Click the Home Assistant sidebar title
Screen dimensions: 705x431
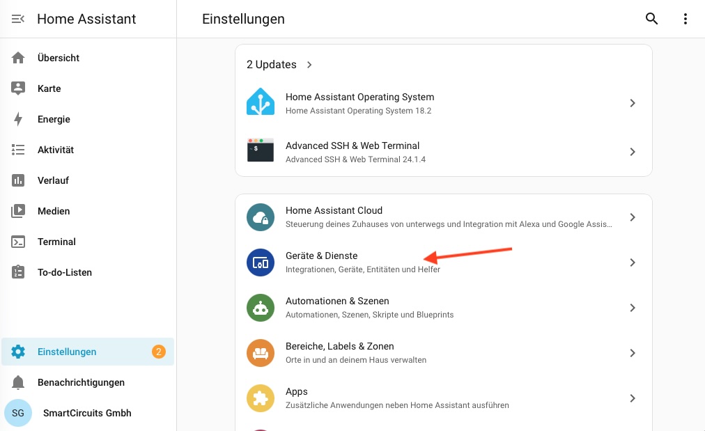tap(86, 19)
